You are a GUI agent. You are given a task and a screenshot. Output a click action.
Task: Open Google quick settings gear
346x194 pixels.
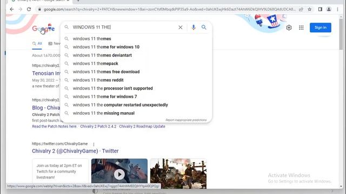pos(289,27)
